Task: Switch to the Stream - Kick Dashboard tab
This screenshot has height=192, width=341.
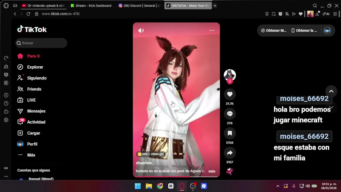Action: click(91, 6)
